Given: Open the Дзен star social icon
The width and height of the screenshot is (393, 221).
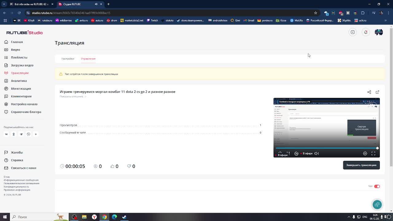Looking at the screenshot, I should [x=36, y=134].
